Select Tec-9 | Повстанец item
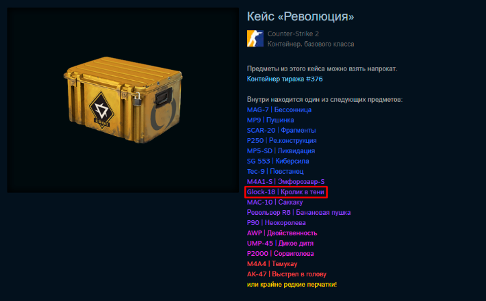The image size is (486, 301). point(275,171)
